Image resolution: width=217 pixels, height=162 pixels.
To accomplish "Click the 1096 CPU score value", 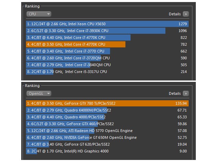I will click(x=182, y=31).
